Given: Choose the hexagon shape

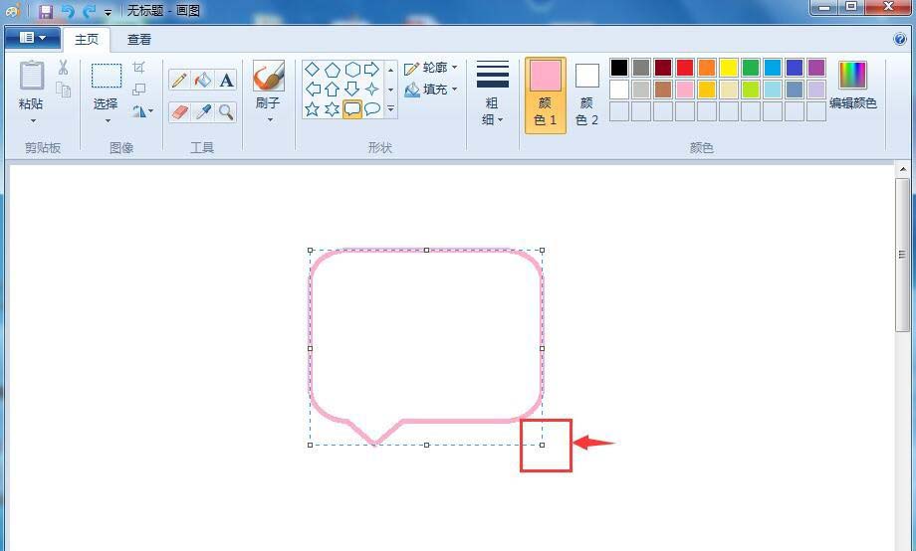Looking at the screenshot, I should [352, 70].
